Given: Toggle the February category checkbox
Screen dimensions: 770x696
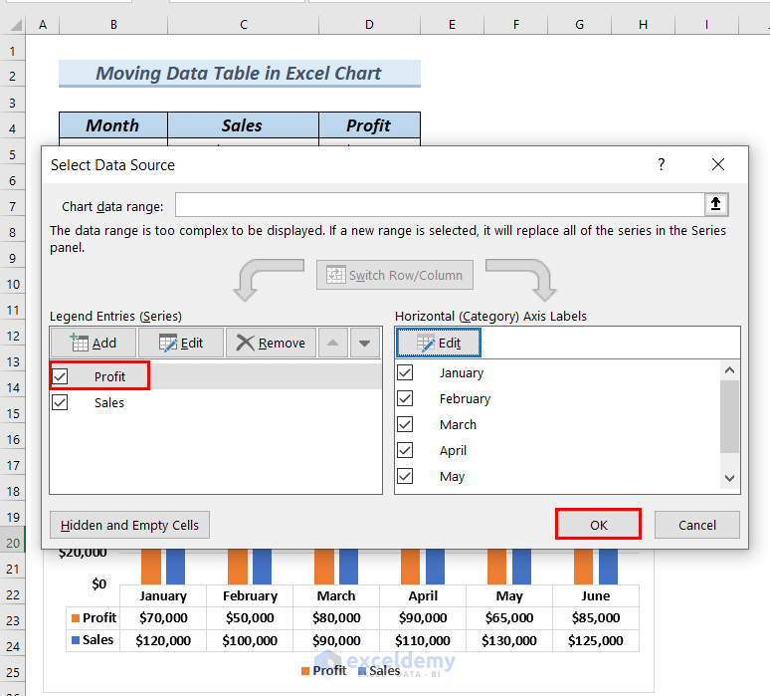Looking at the screenshot, I should (x=405, y=398).
